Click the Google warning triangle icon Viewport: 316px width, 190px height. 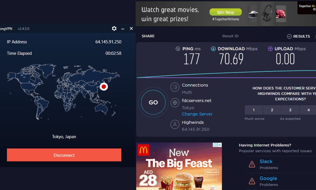pos(252,181)
